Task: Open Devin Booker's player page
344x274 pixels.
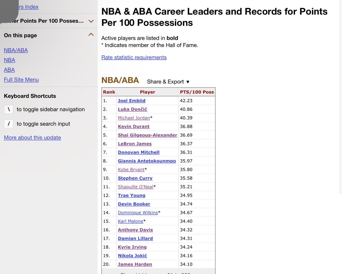Action: click(x=134, y=204)
